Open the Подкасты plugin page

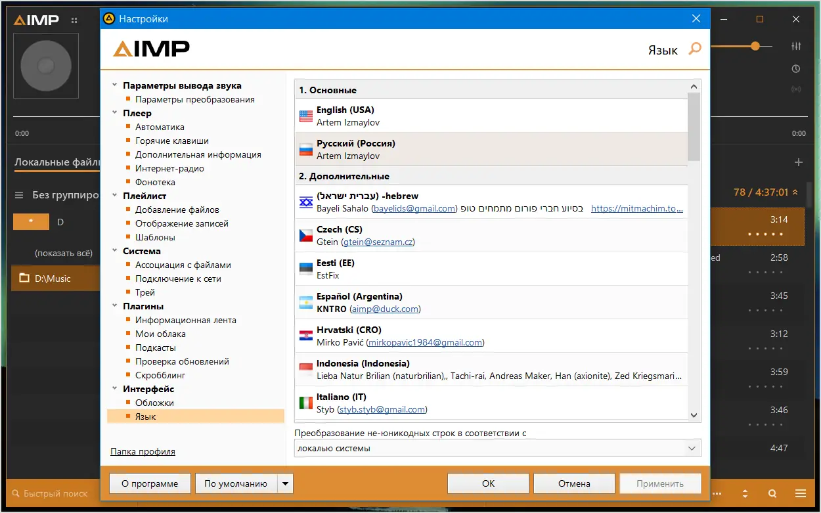pyautogui.click(x=156, y=347)
